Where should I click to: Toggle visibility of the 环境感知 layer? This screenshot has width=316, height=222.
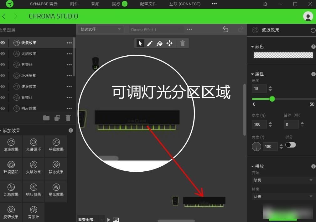coord(3,76)
